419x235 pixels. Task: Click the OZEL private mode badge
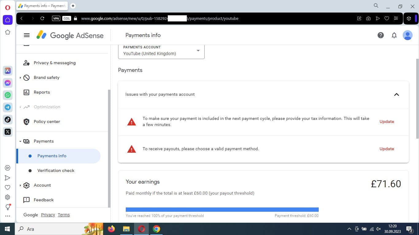click(67, 18)
